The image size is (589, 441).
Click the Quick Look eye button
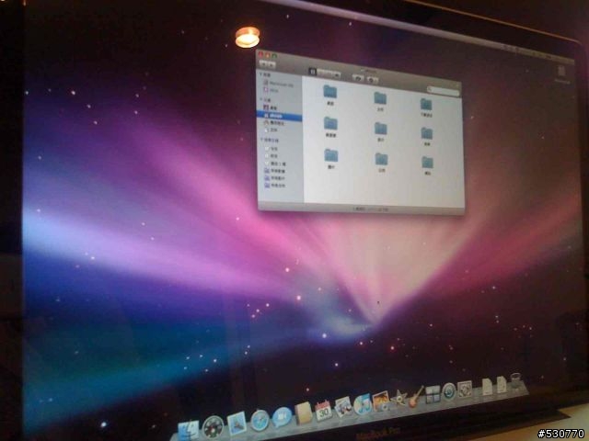(358, 77)
